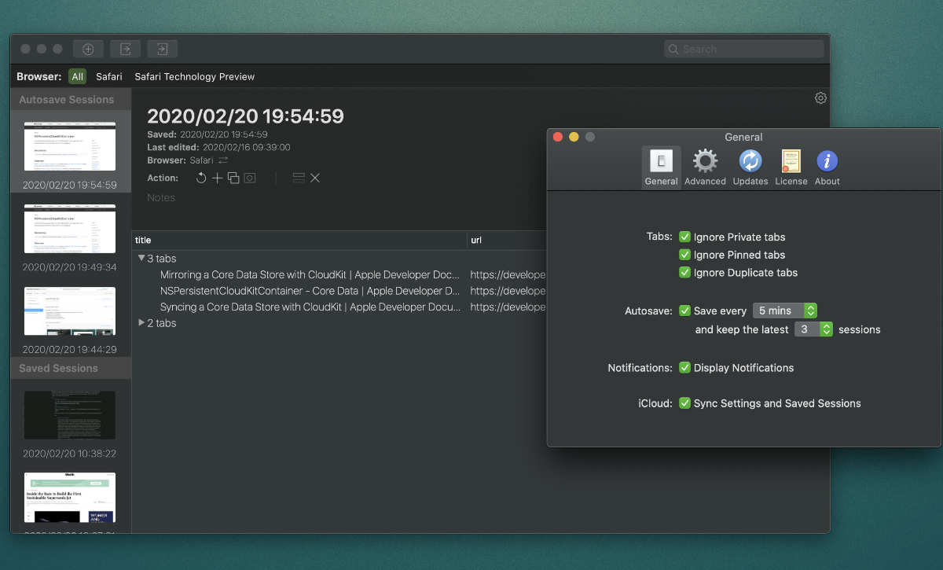Click the duplicate session overlapping squares icon
943x570 pixels.
pos(233,178)
